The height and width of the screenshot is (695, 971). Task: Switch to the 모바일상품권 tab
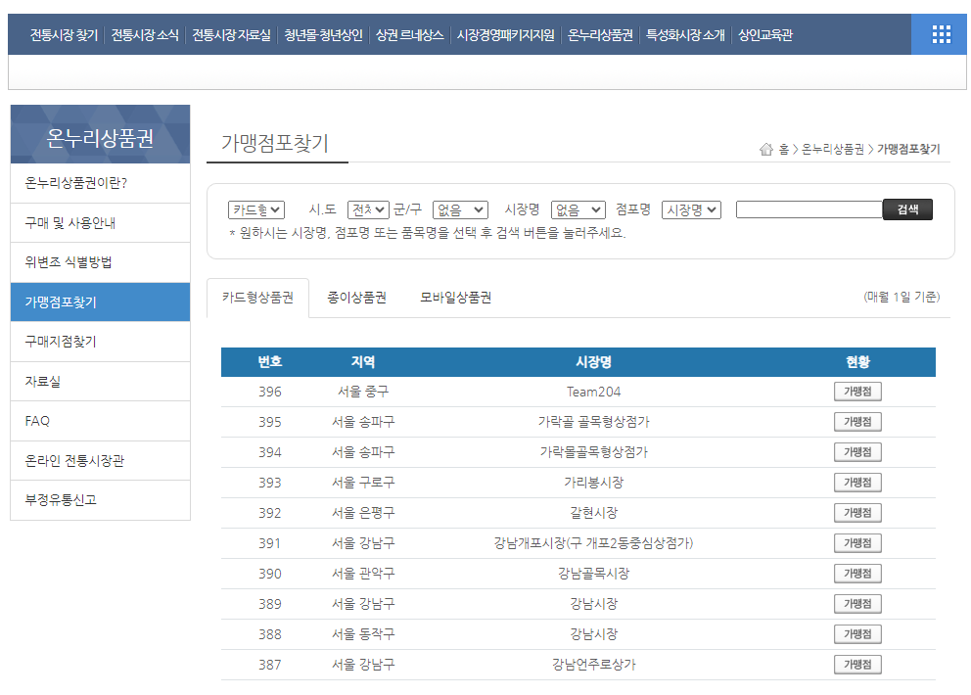(456, 298)
